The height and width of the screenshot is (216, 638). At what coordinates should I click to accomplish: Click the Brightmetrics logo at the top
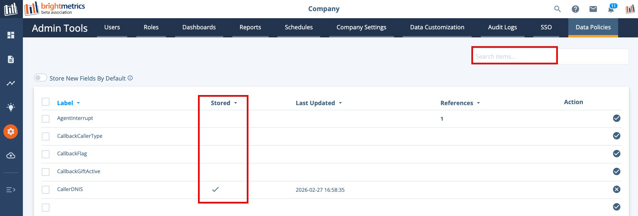coord(55,8)
